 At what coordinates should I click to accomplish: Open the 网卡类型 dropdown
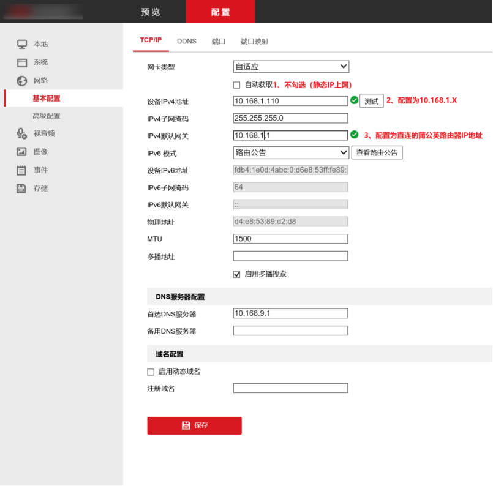291,67
